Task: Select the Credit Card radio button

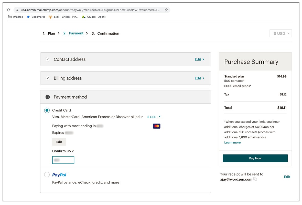Action: [x=47, y=110]
